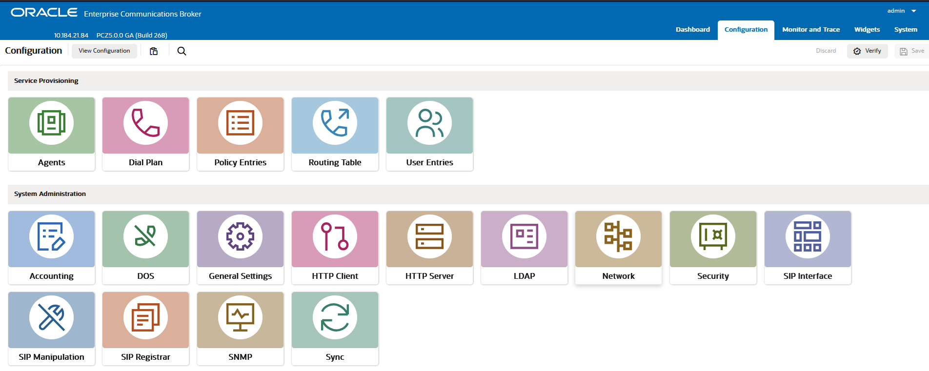Open the Monitor and Trace tab
Screen dimensions: 929x371
pos(811,30)
